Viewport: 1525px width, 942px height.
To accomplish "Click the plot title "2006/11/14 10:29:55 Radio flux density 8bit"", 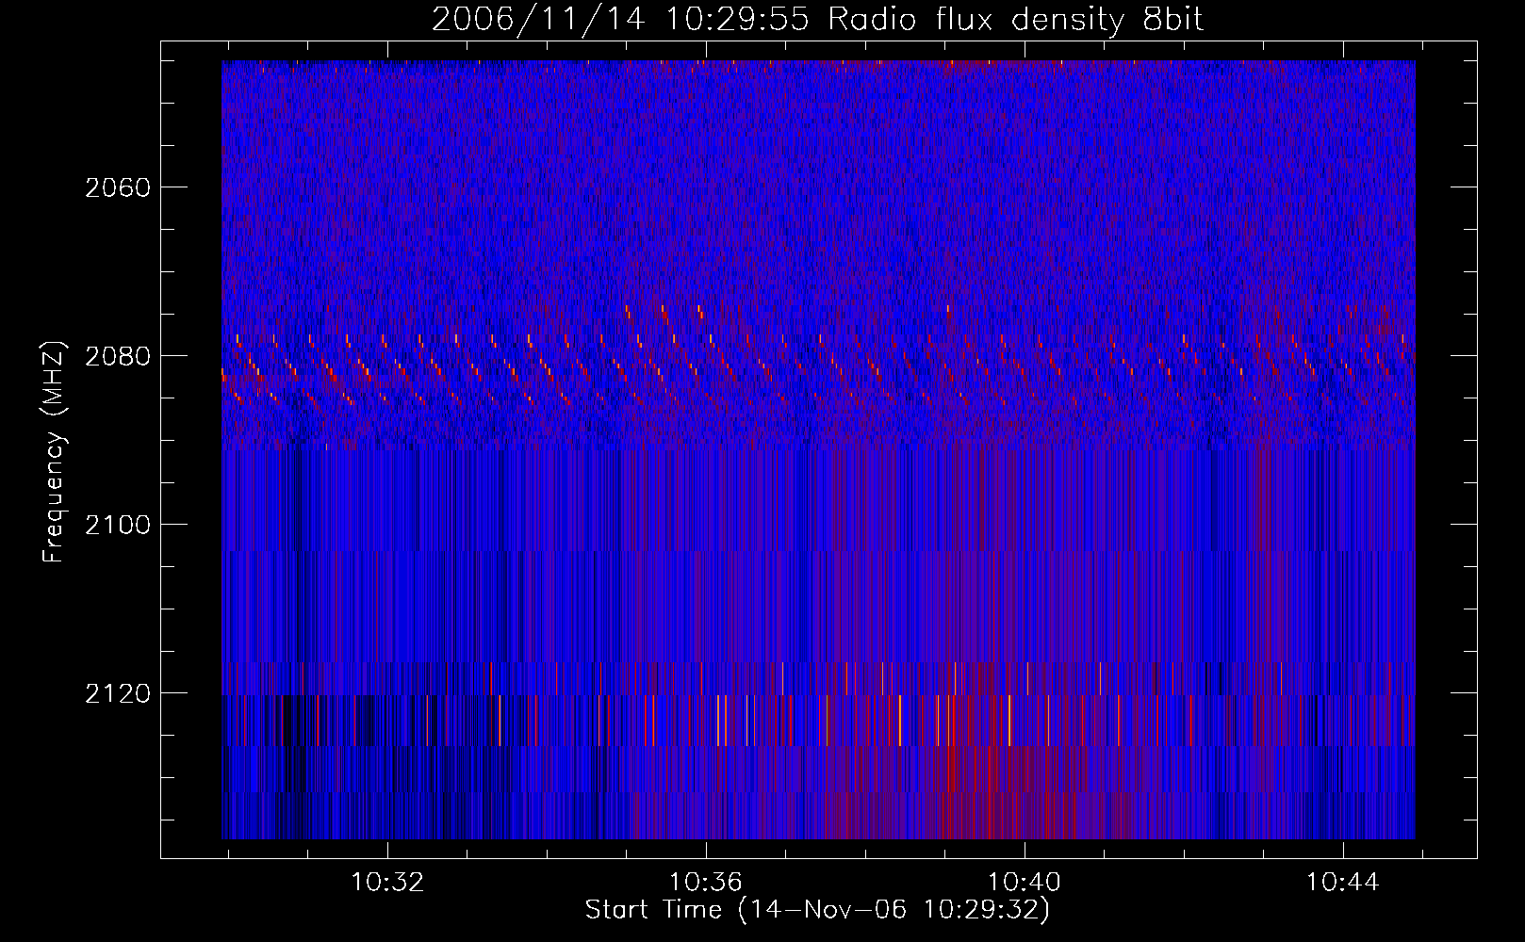I will click(818, 19).
